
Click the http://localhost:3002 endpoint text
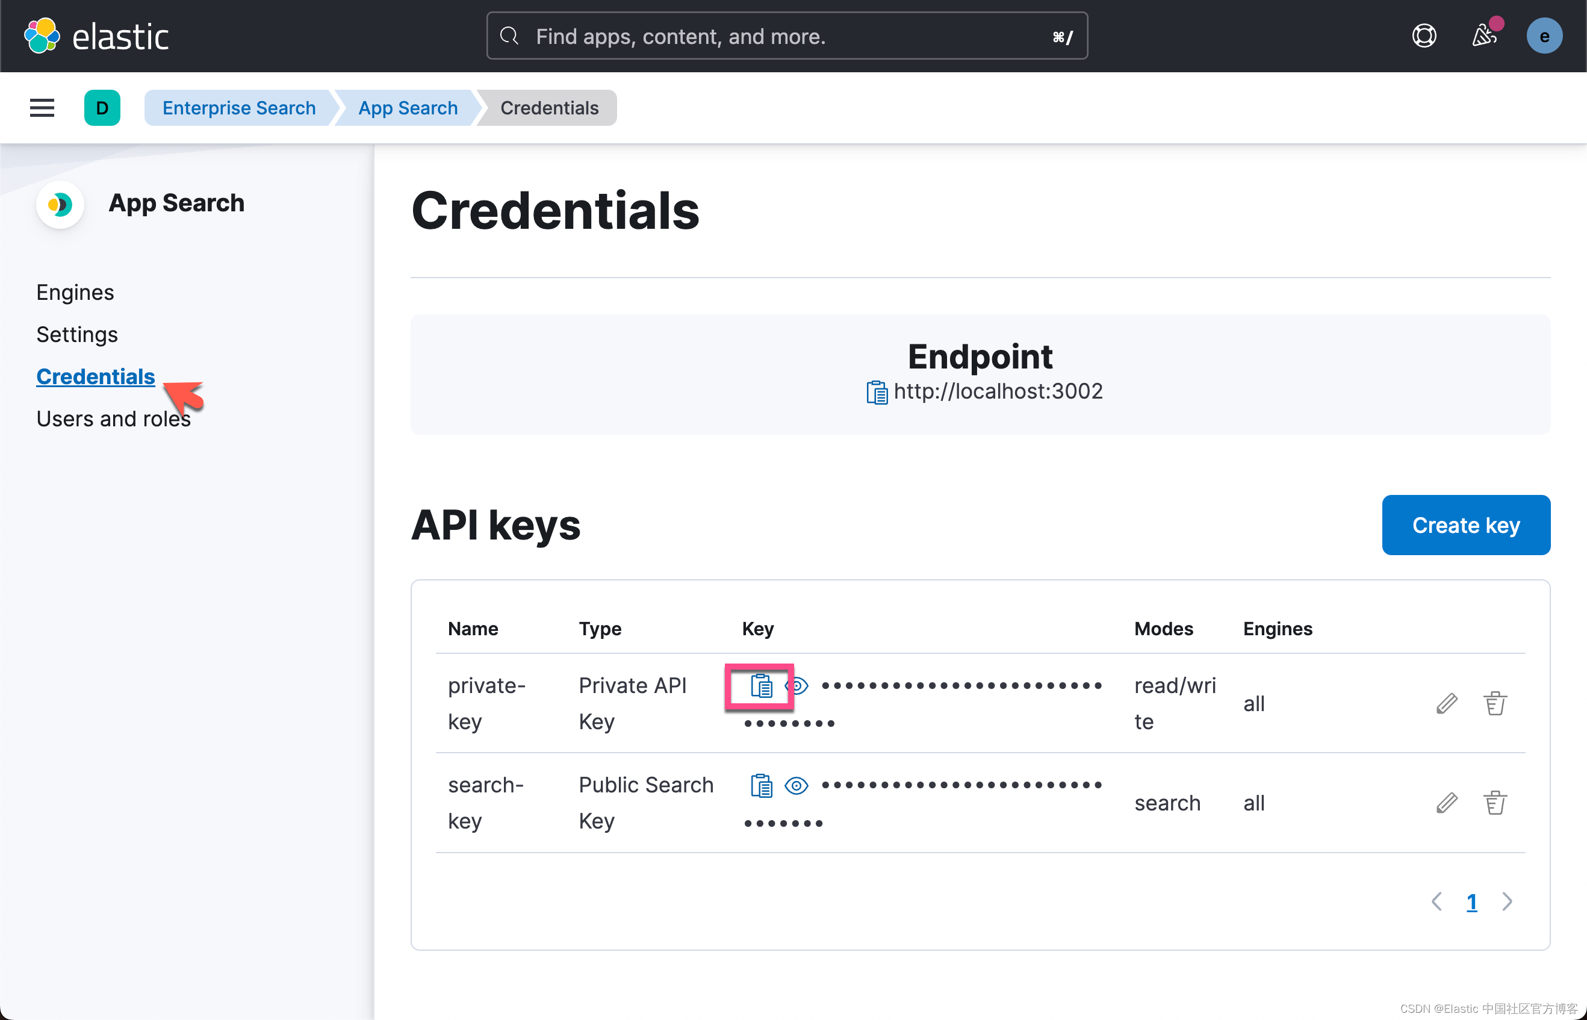point(998,391)
